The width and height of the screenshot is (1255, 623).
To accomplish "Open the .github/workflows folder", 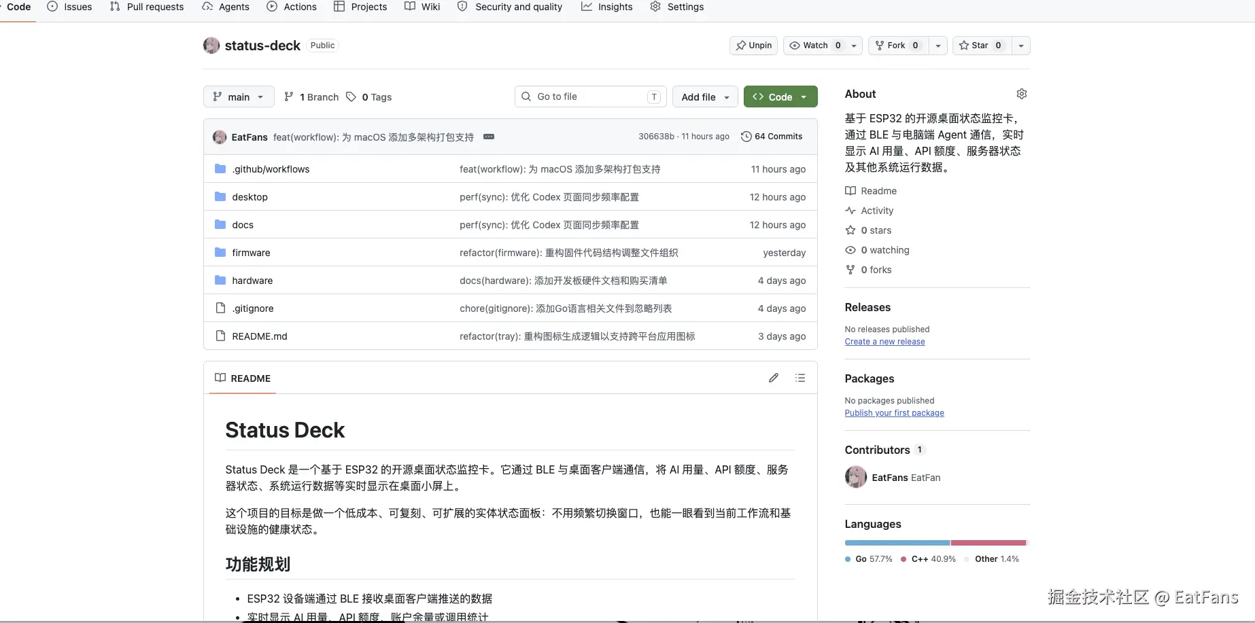I will pyautogui.click(x=271, y=169).
